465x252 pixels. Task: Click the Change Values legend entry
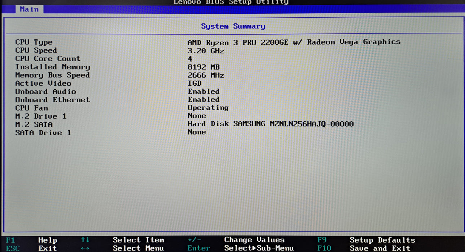[254, 240]
